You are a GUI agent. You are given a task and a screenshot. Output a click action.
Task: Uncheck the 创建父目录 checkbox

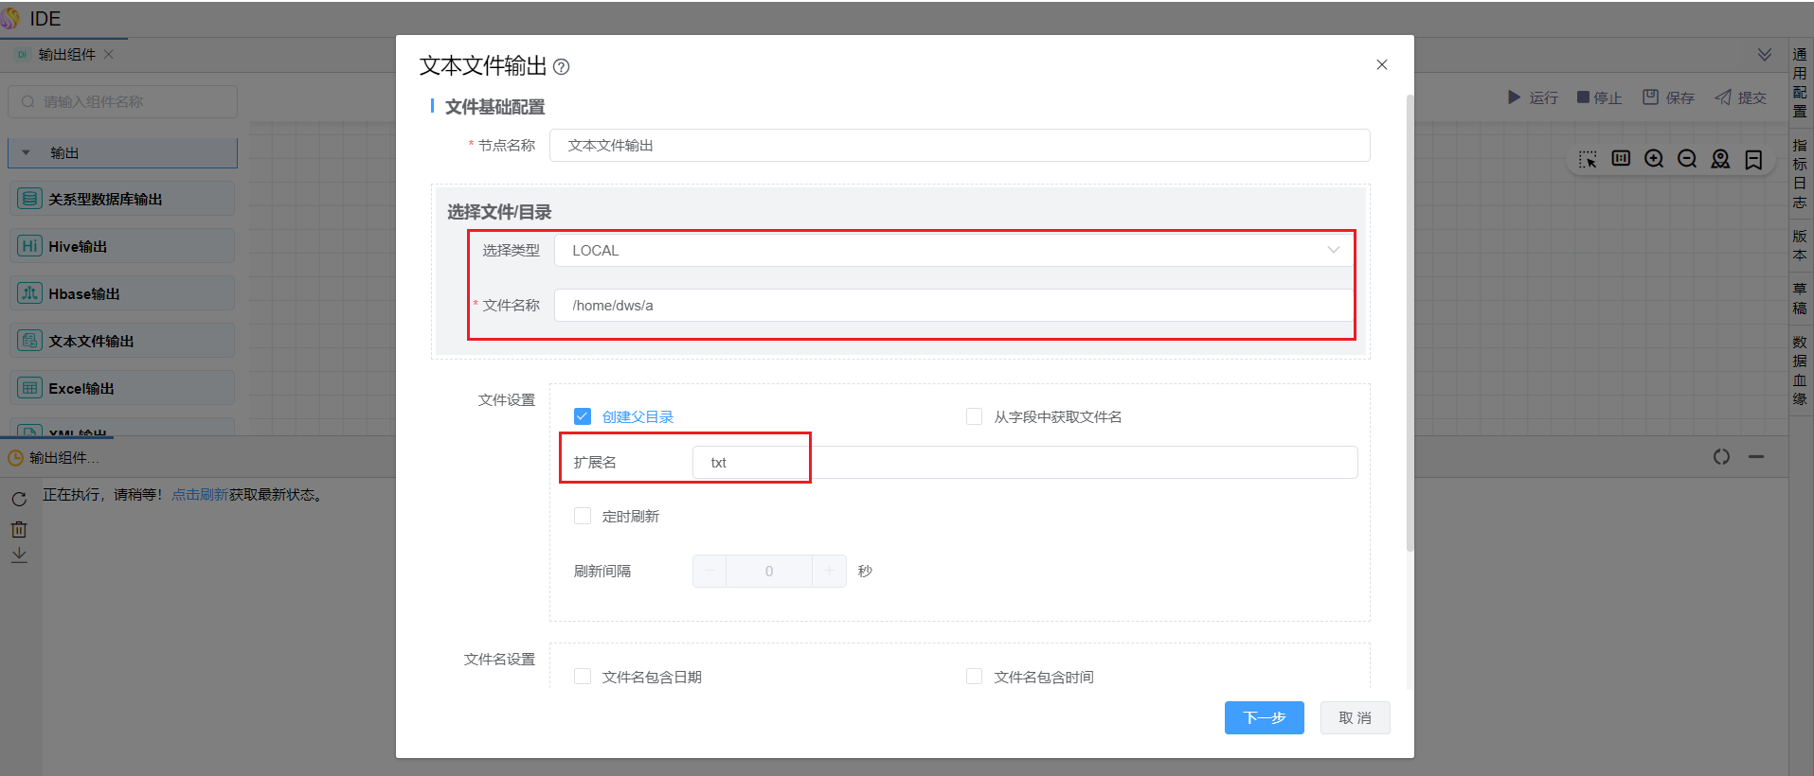(583, 416)
